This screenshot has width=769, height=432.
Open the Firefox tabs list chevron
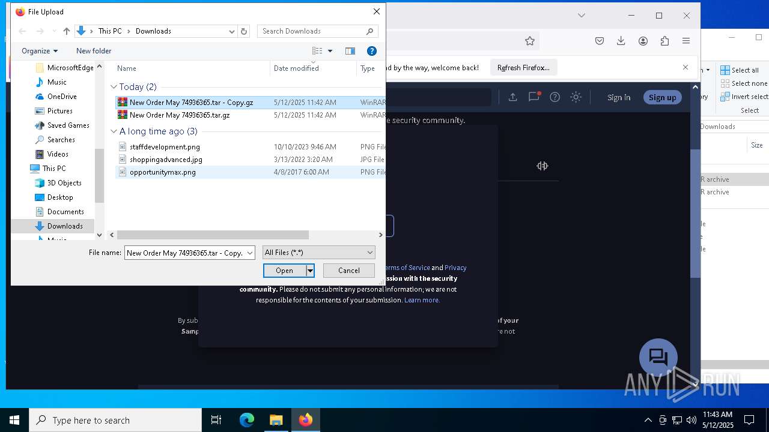pos(582,16)
